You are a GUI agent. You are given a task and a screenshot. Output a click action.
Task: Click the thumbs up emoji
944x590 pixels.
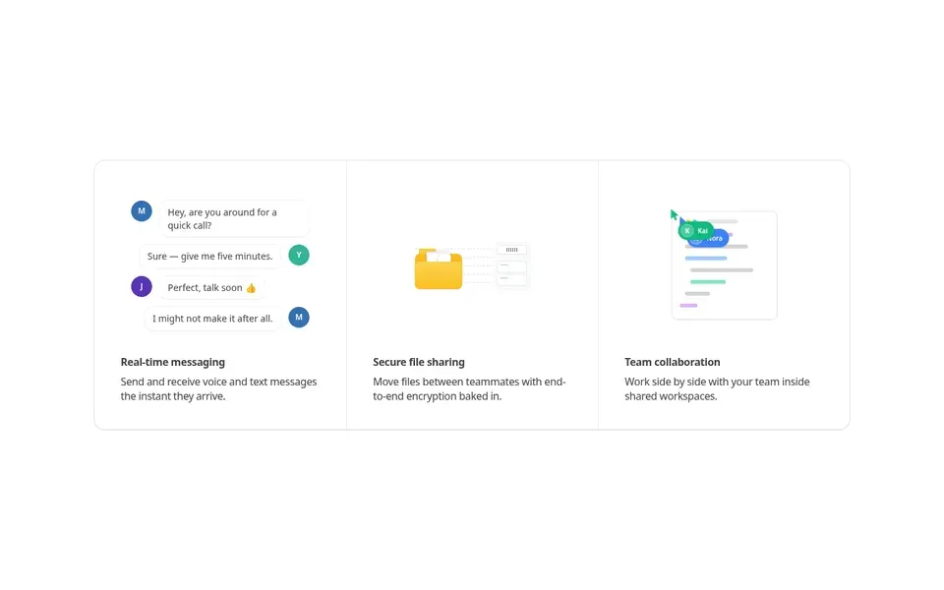click(251, 288)
